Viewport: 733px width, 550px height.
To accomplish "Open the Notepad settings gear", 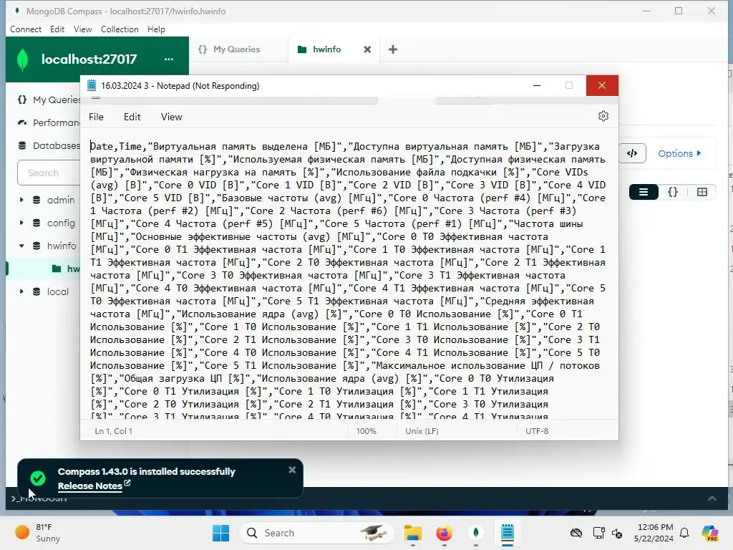I will coord(603,116).
